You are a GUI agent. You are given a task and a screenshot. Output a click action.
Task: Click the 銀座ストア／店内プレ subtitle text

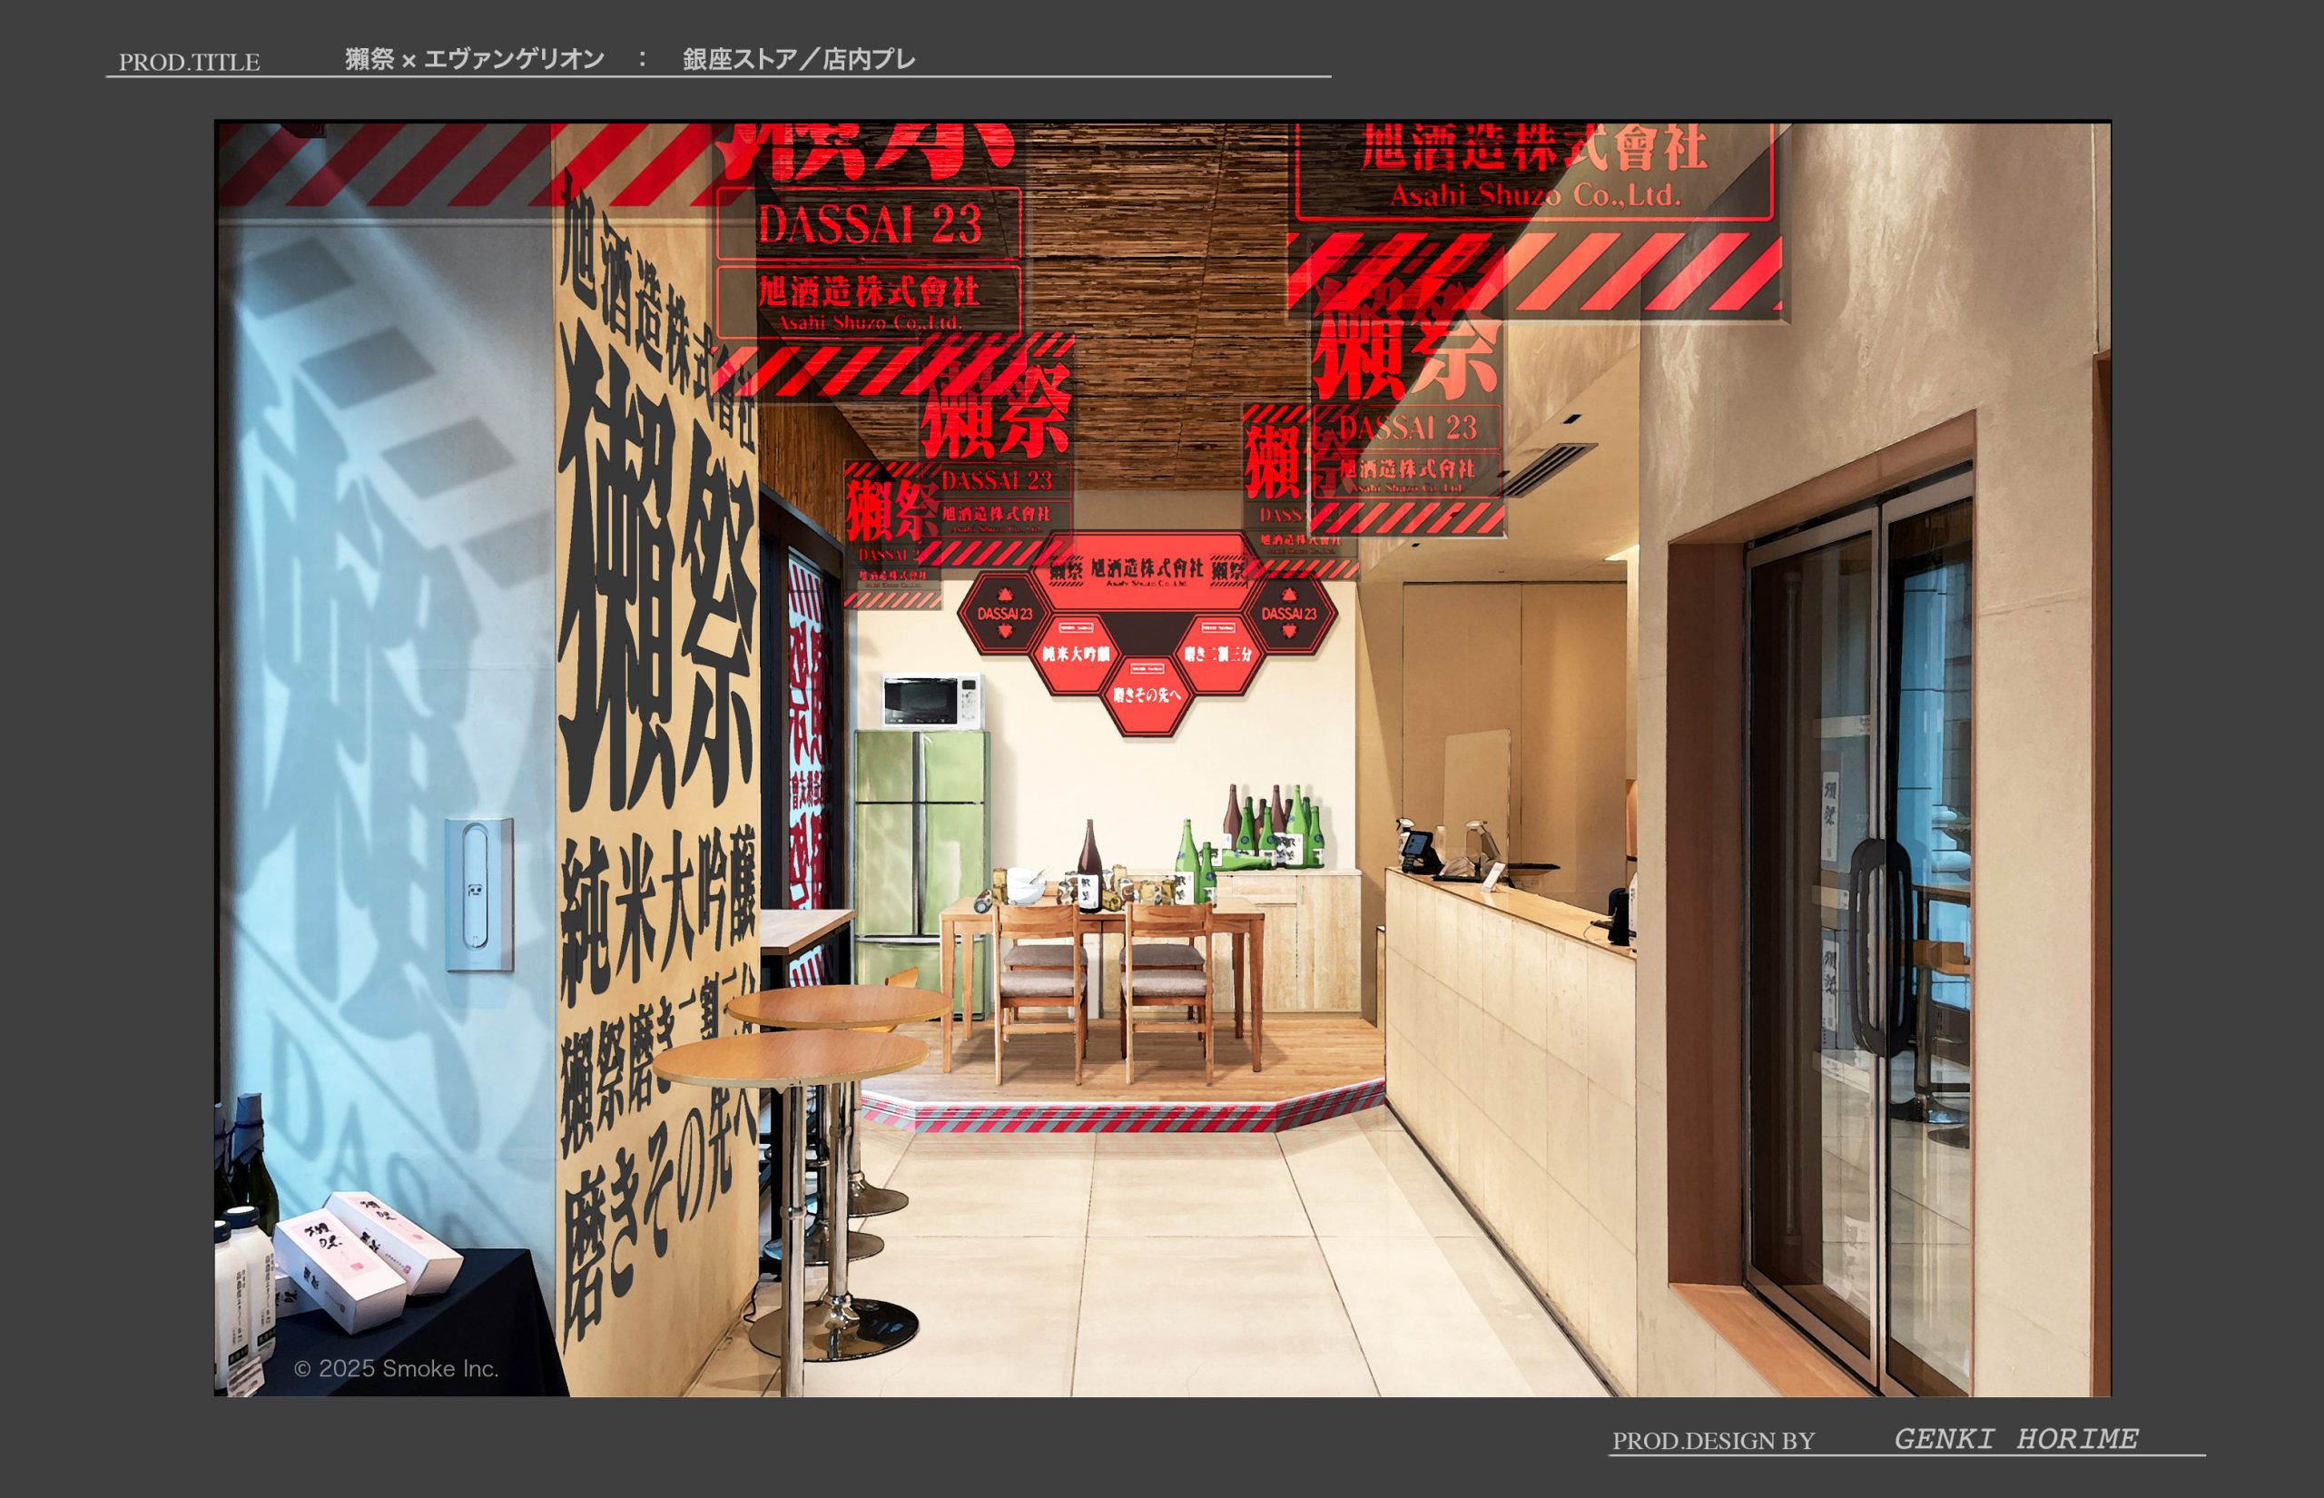pyautogui.click(x=798, y=60)
